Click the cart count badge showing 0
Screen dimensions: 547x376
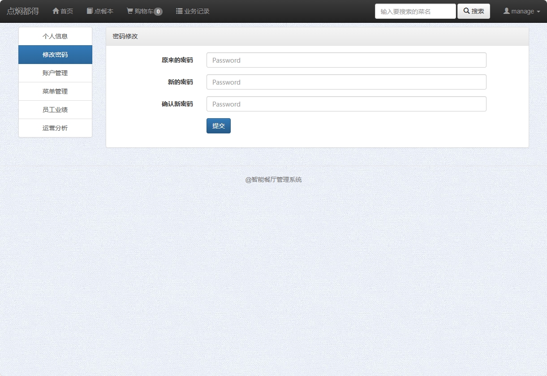tap(158, 12)
